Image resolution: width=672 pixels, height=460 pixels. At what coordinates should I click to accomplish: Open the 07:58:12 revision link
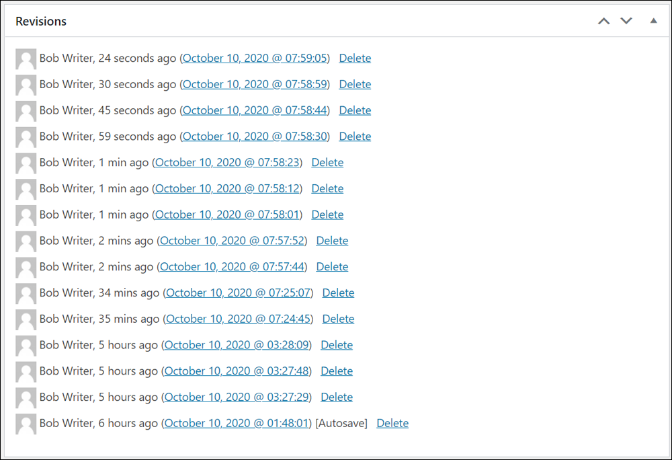pyautogui.click(x=227, y=188)
